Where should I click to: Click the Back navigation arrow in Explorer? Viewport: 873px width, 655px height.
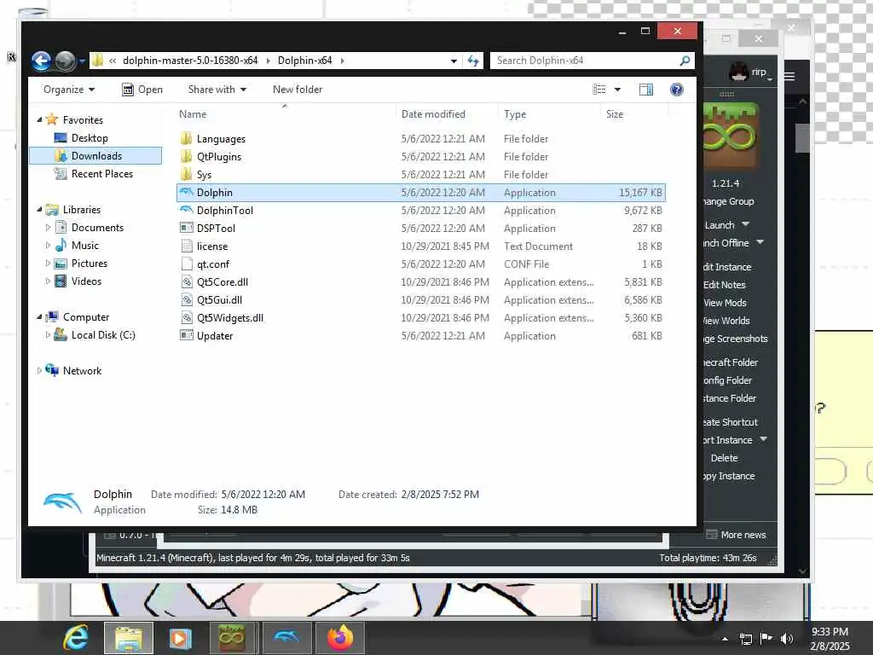pos(41,61)
